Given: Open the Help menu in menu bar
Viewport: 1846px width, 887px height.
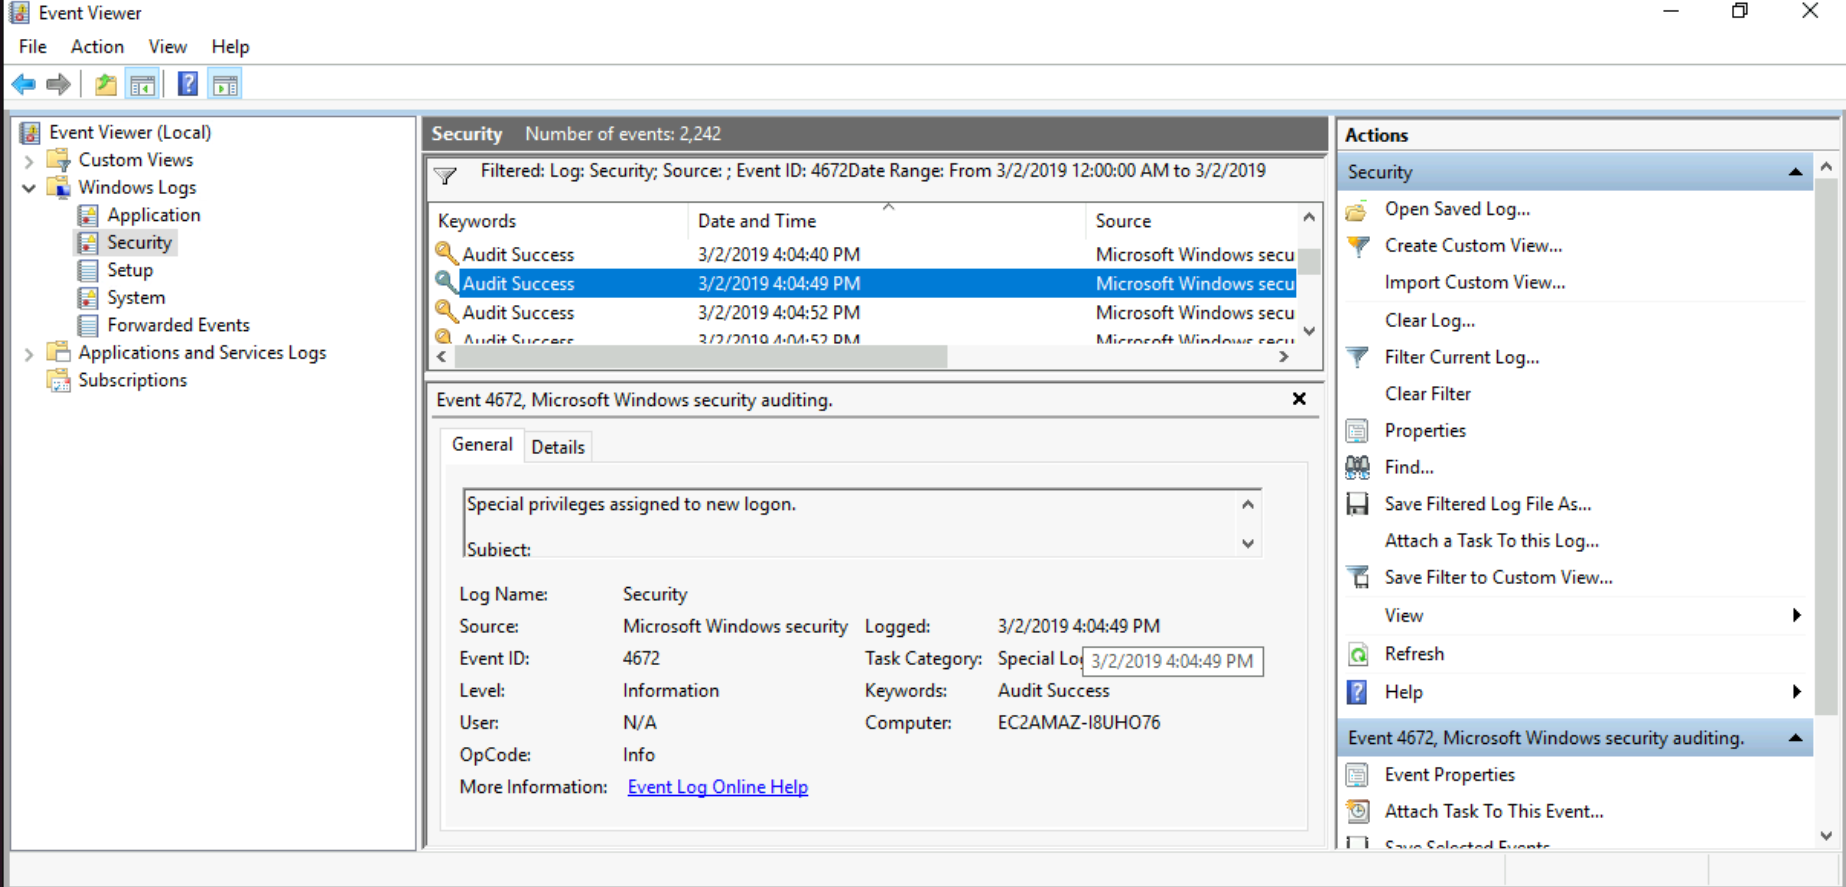Looking at the screenshot, I should coord(230,46).
